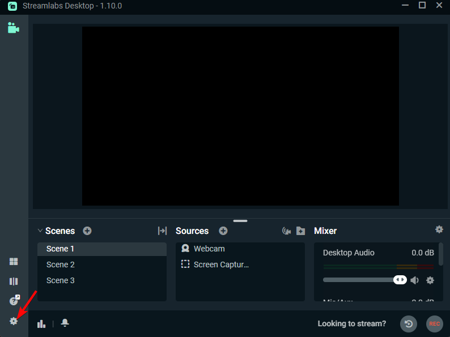
Task: Add a new source with the plus icon
Action: click(x=223, y=231)
